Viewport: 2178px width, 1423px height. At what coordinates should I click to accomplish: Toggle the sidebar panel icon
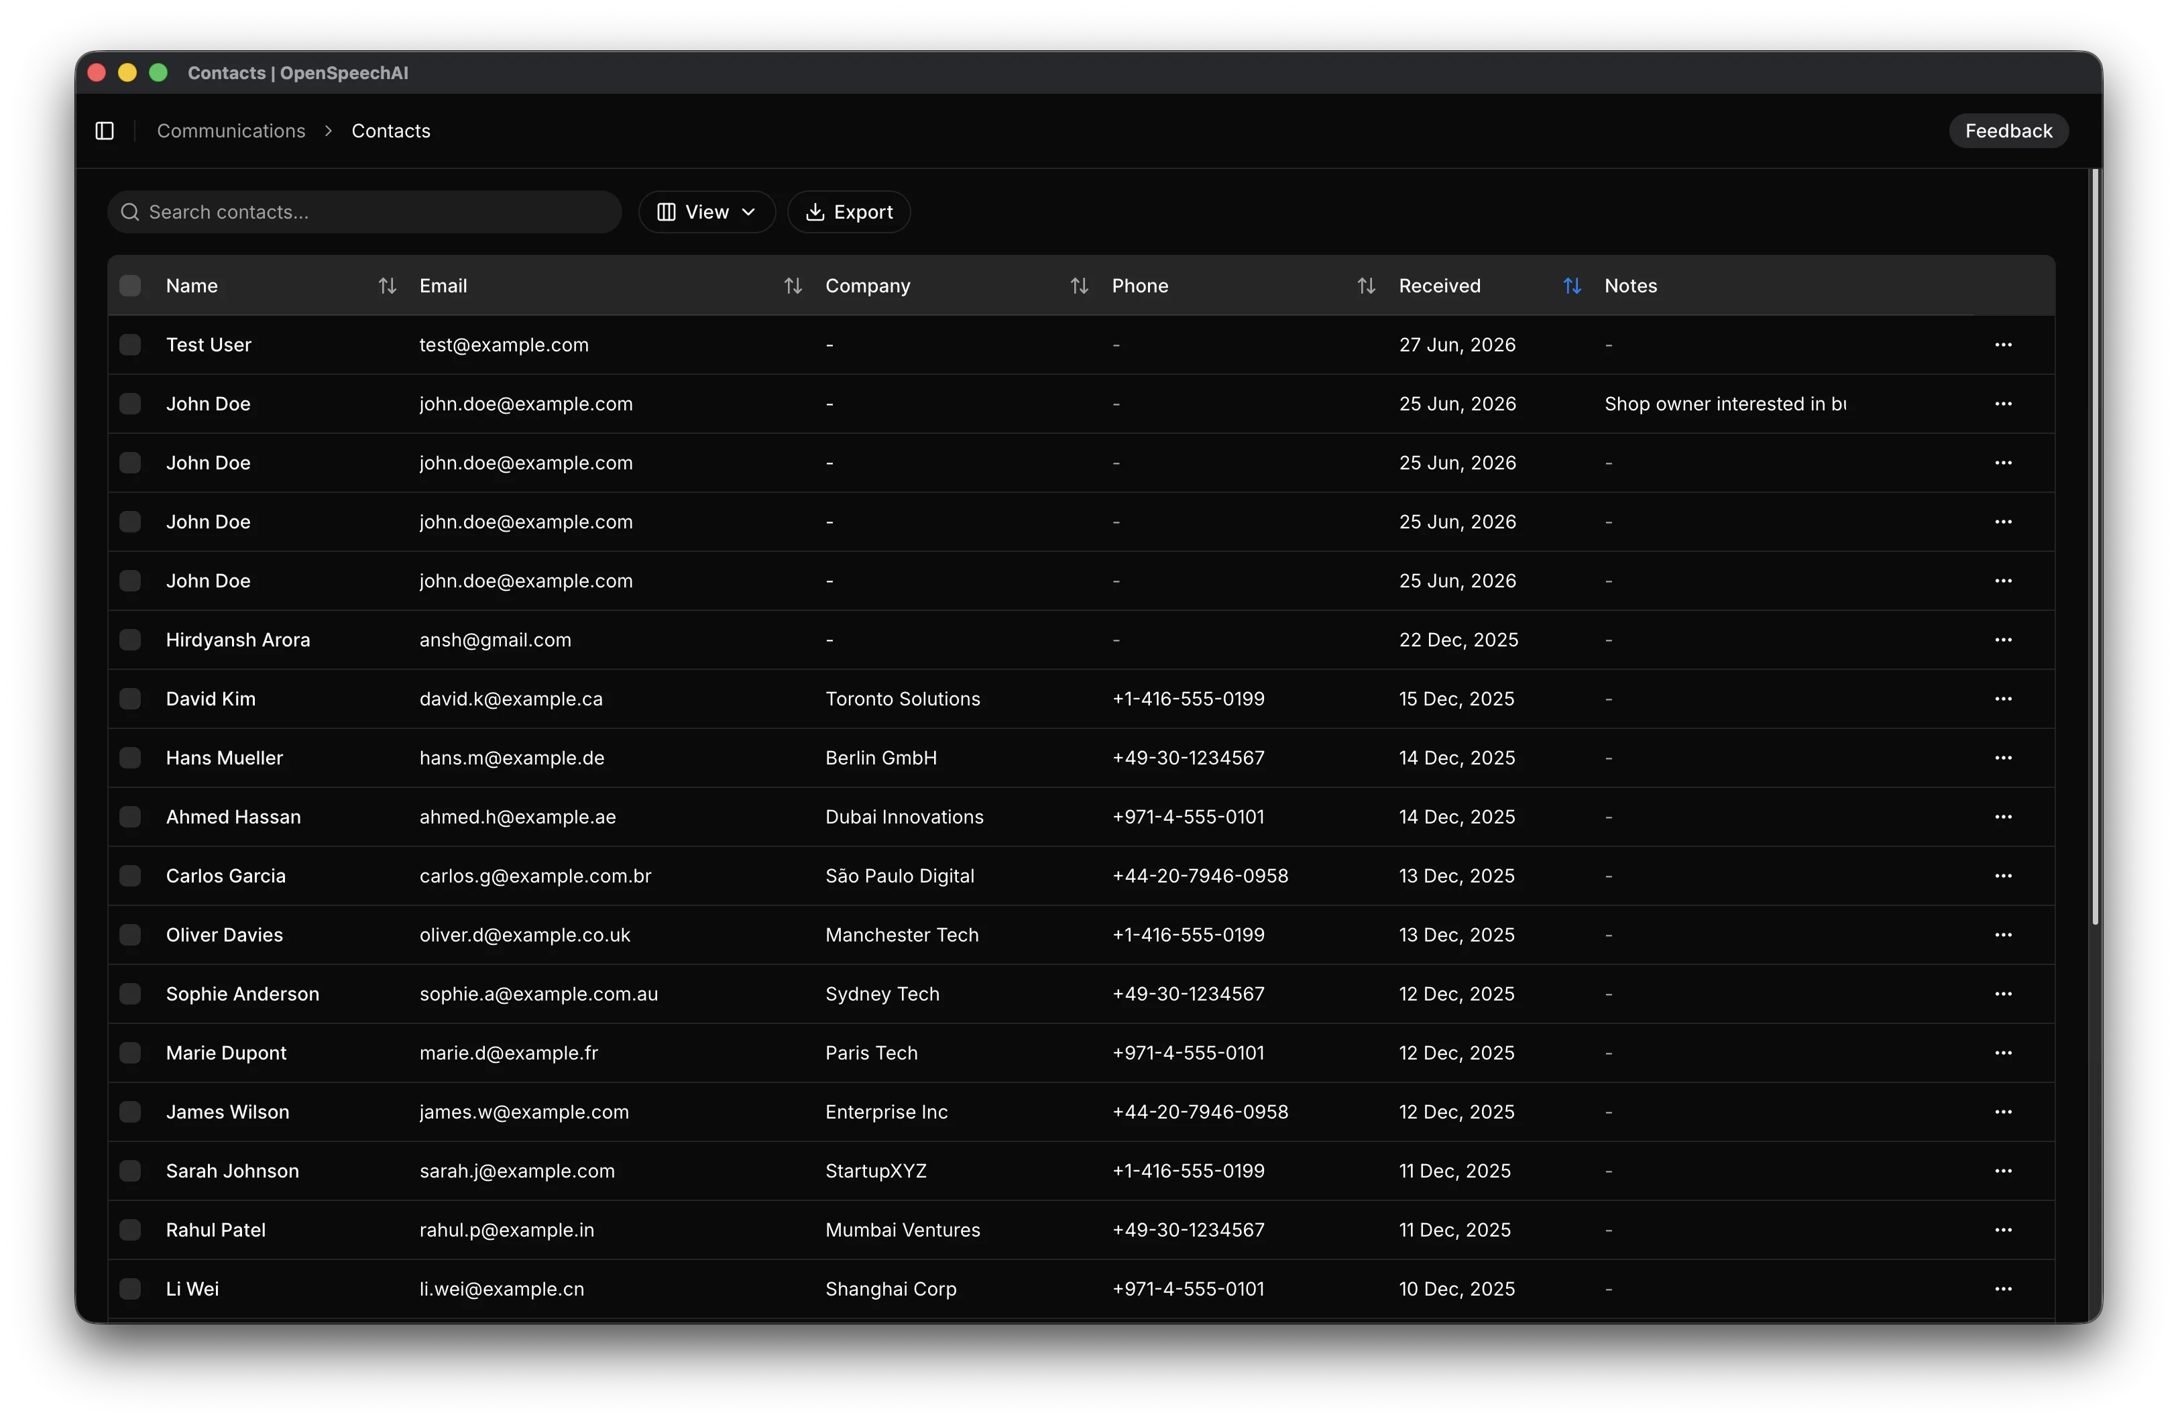click(x=105, y=131)
